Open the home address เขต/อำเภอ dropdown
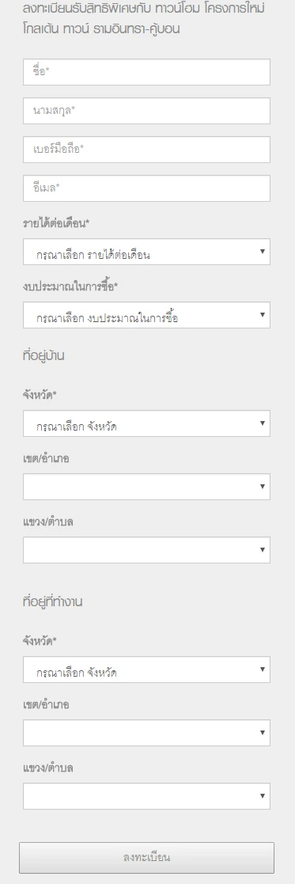Viewport: 295px width, 884px height. point(146,487)
